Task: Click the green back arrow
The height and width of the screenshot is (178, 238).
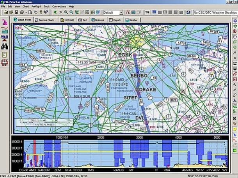Action: (x=55, y=12)
